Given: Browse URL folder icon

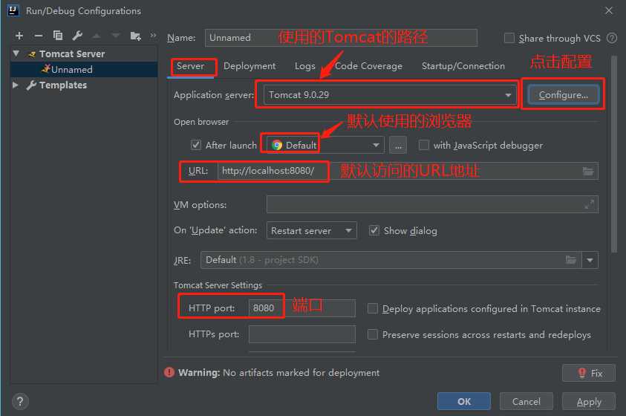Looking at the screenshot, I should (x=588, y=172).
